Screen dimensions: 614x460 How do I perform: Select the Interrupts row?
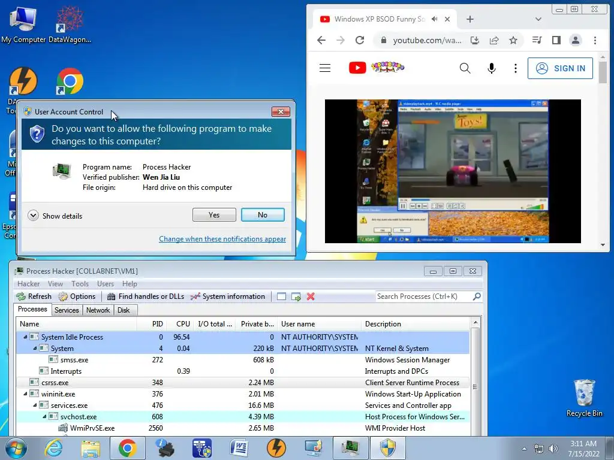(x=243, y=371)
